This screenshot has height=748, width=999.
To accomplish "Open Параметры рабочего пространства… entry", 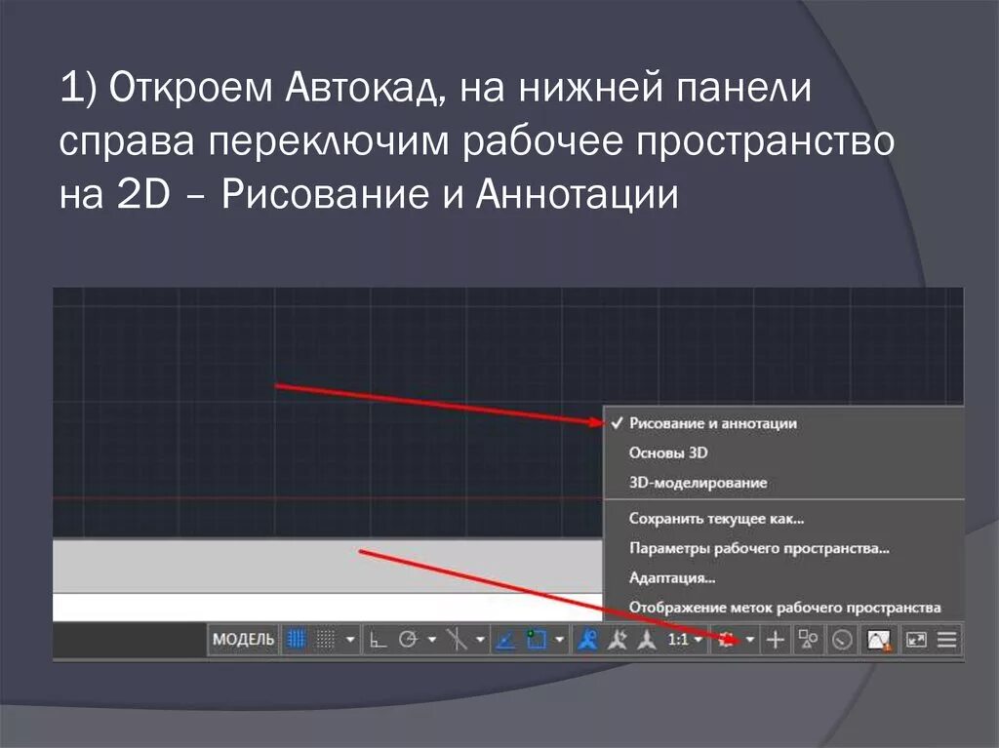I will (783, 548).
